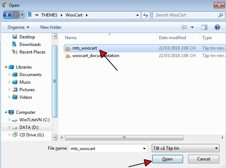Screen dimensions: 226x168
Task: Change view using the view icon
Action: [185, 27]
